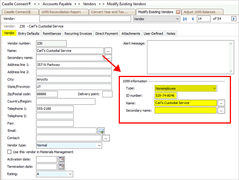Click Modify Existing Vendors in breadcrumb
Viewport: 239px width, 180px height.
(x=126, y=4)
